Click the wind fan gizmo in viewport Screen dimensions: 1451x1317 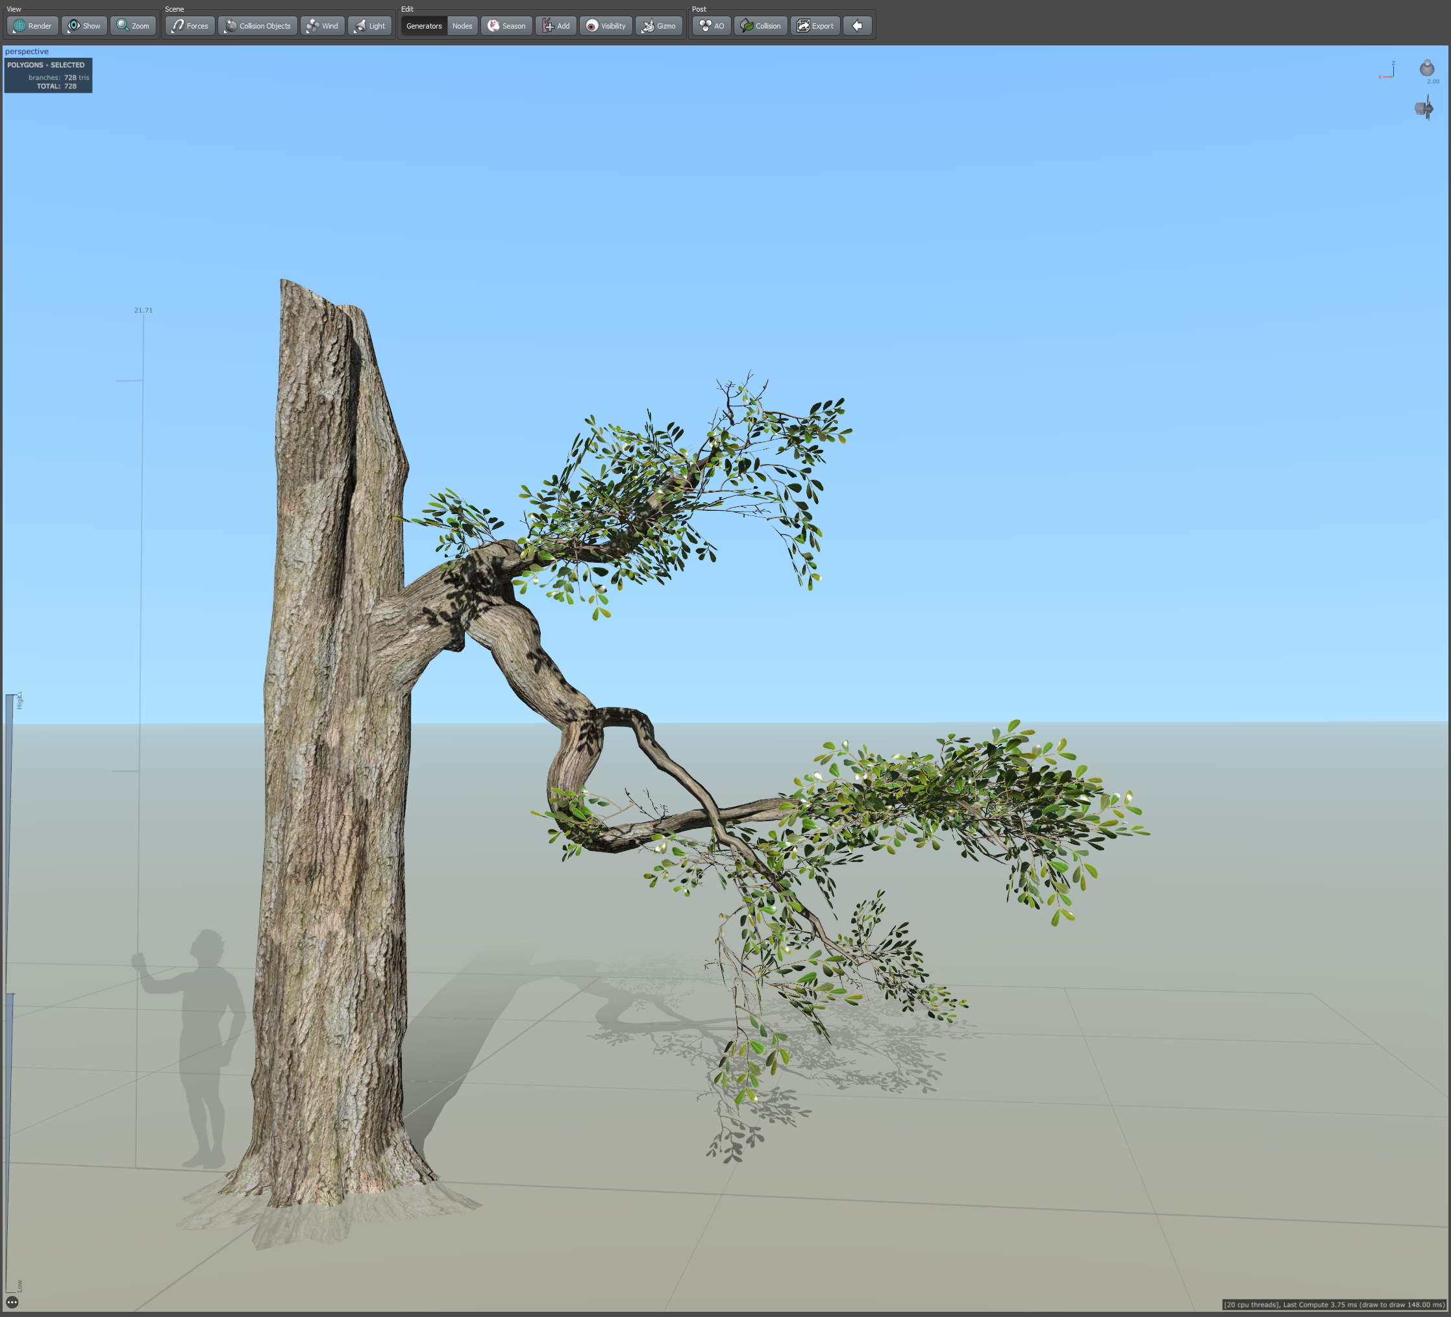click(1424, 108)
